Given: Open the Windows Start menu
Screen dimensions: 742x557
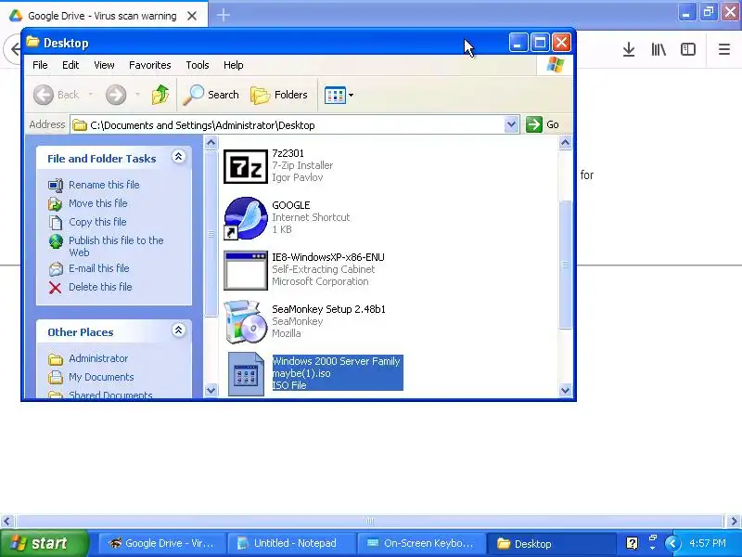Looking at the screenshot, I should 44,543.
